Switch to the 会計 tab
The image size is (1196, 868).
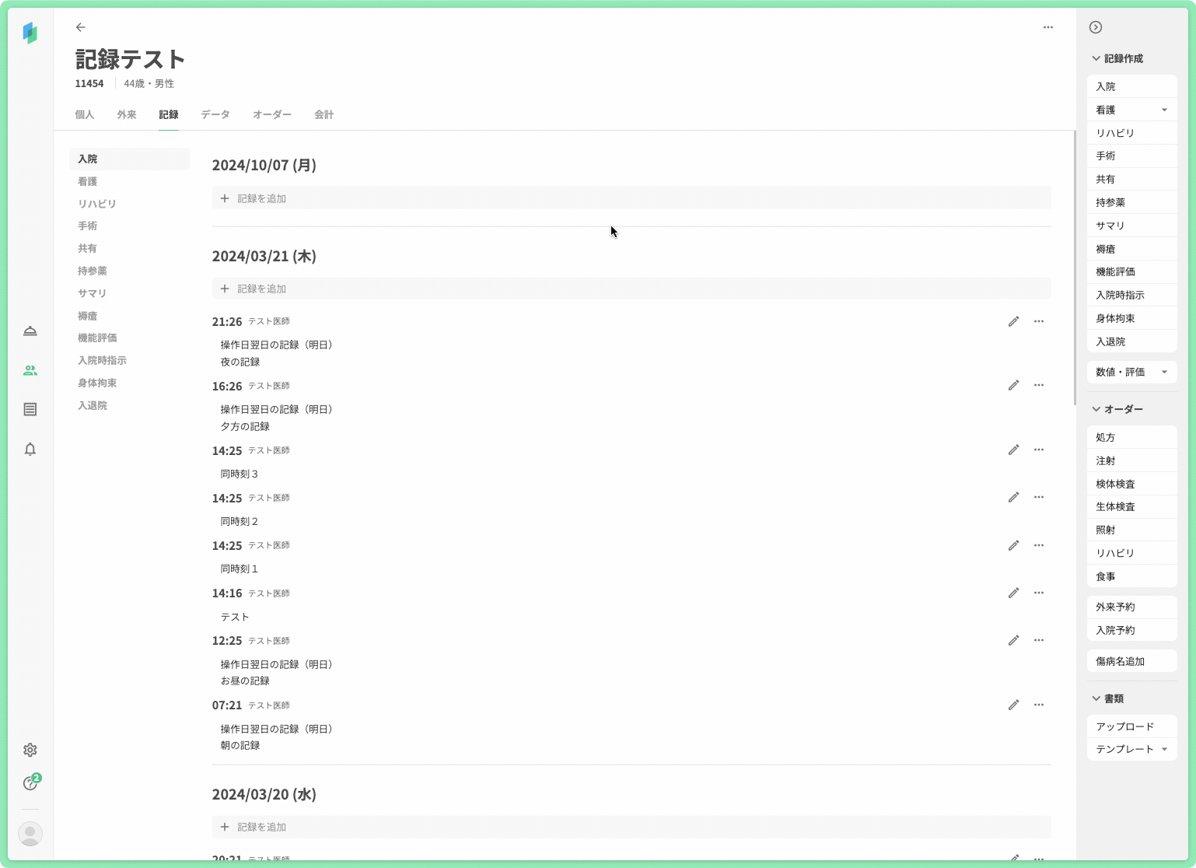coord(323,114)
